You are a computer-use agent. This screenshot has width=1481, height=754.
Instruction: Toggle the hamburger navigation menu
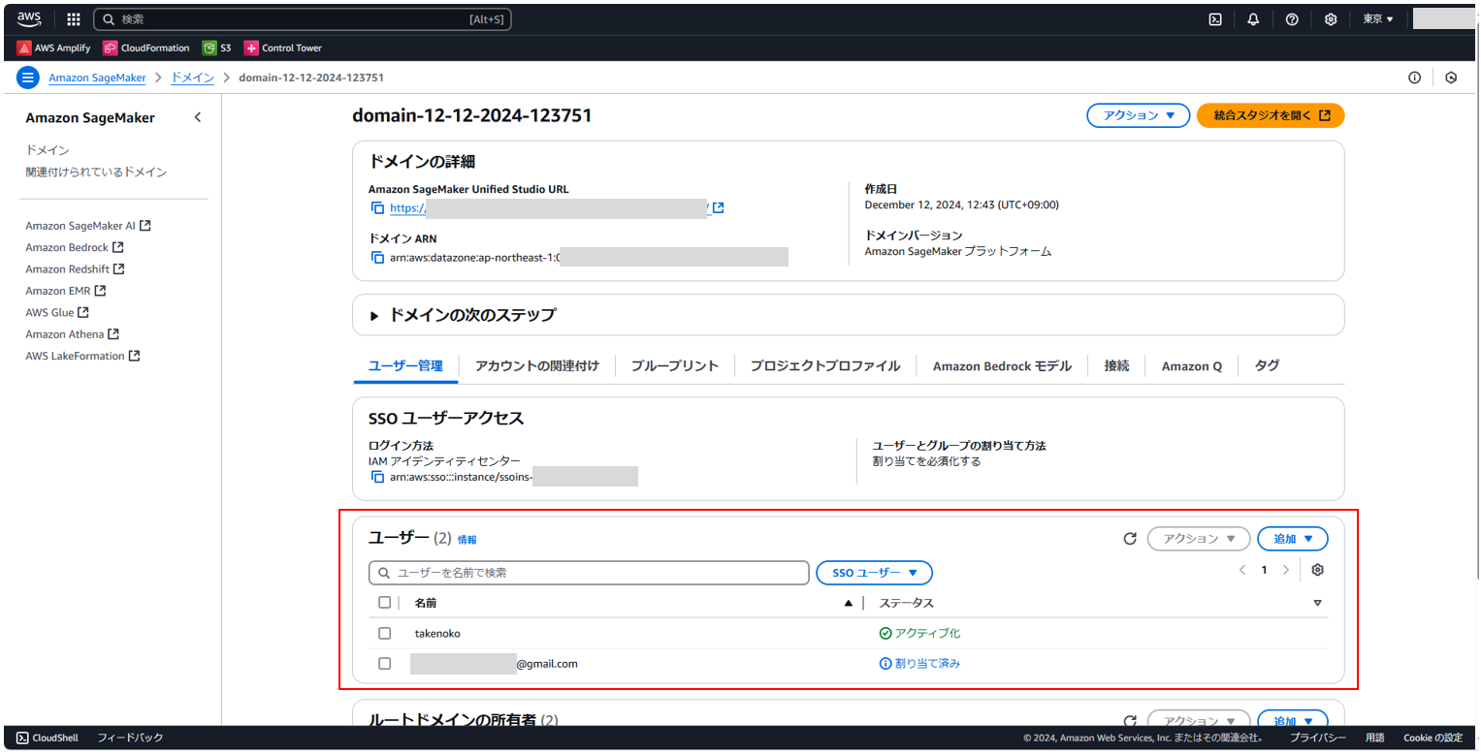pyautogui.click(x=28, y=78)
